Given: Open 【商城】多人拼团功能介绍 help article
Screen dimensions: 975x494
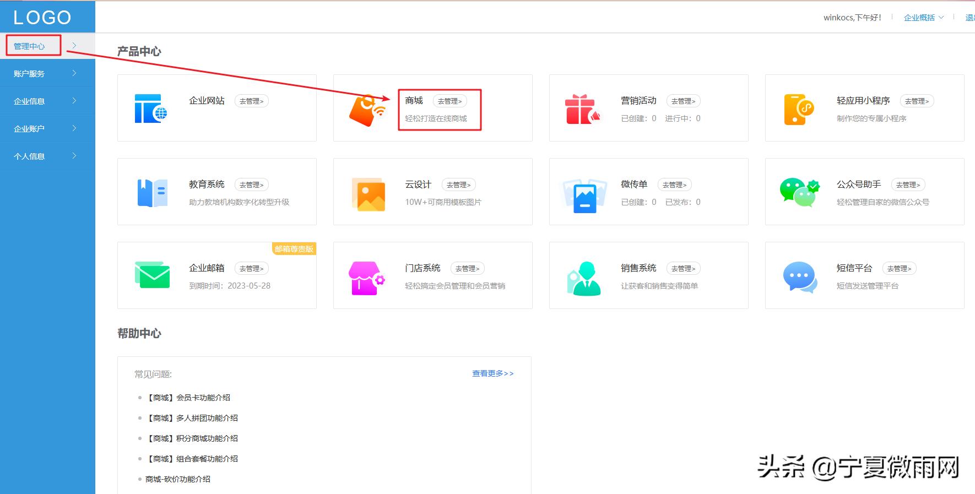Looking at the screenshot, I should 192,418.
